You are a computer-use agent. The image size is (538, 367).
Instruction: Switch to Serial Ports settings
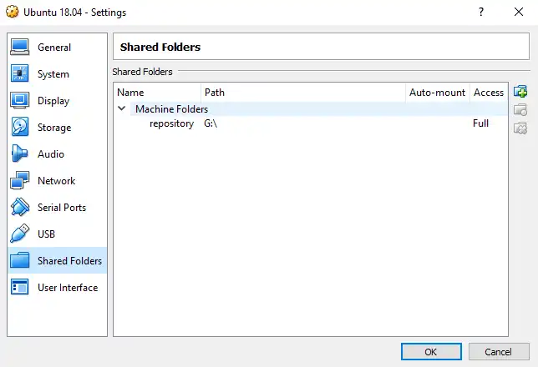(61, 208)
